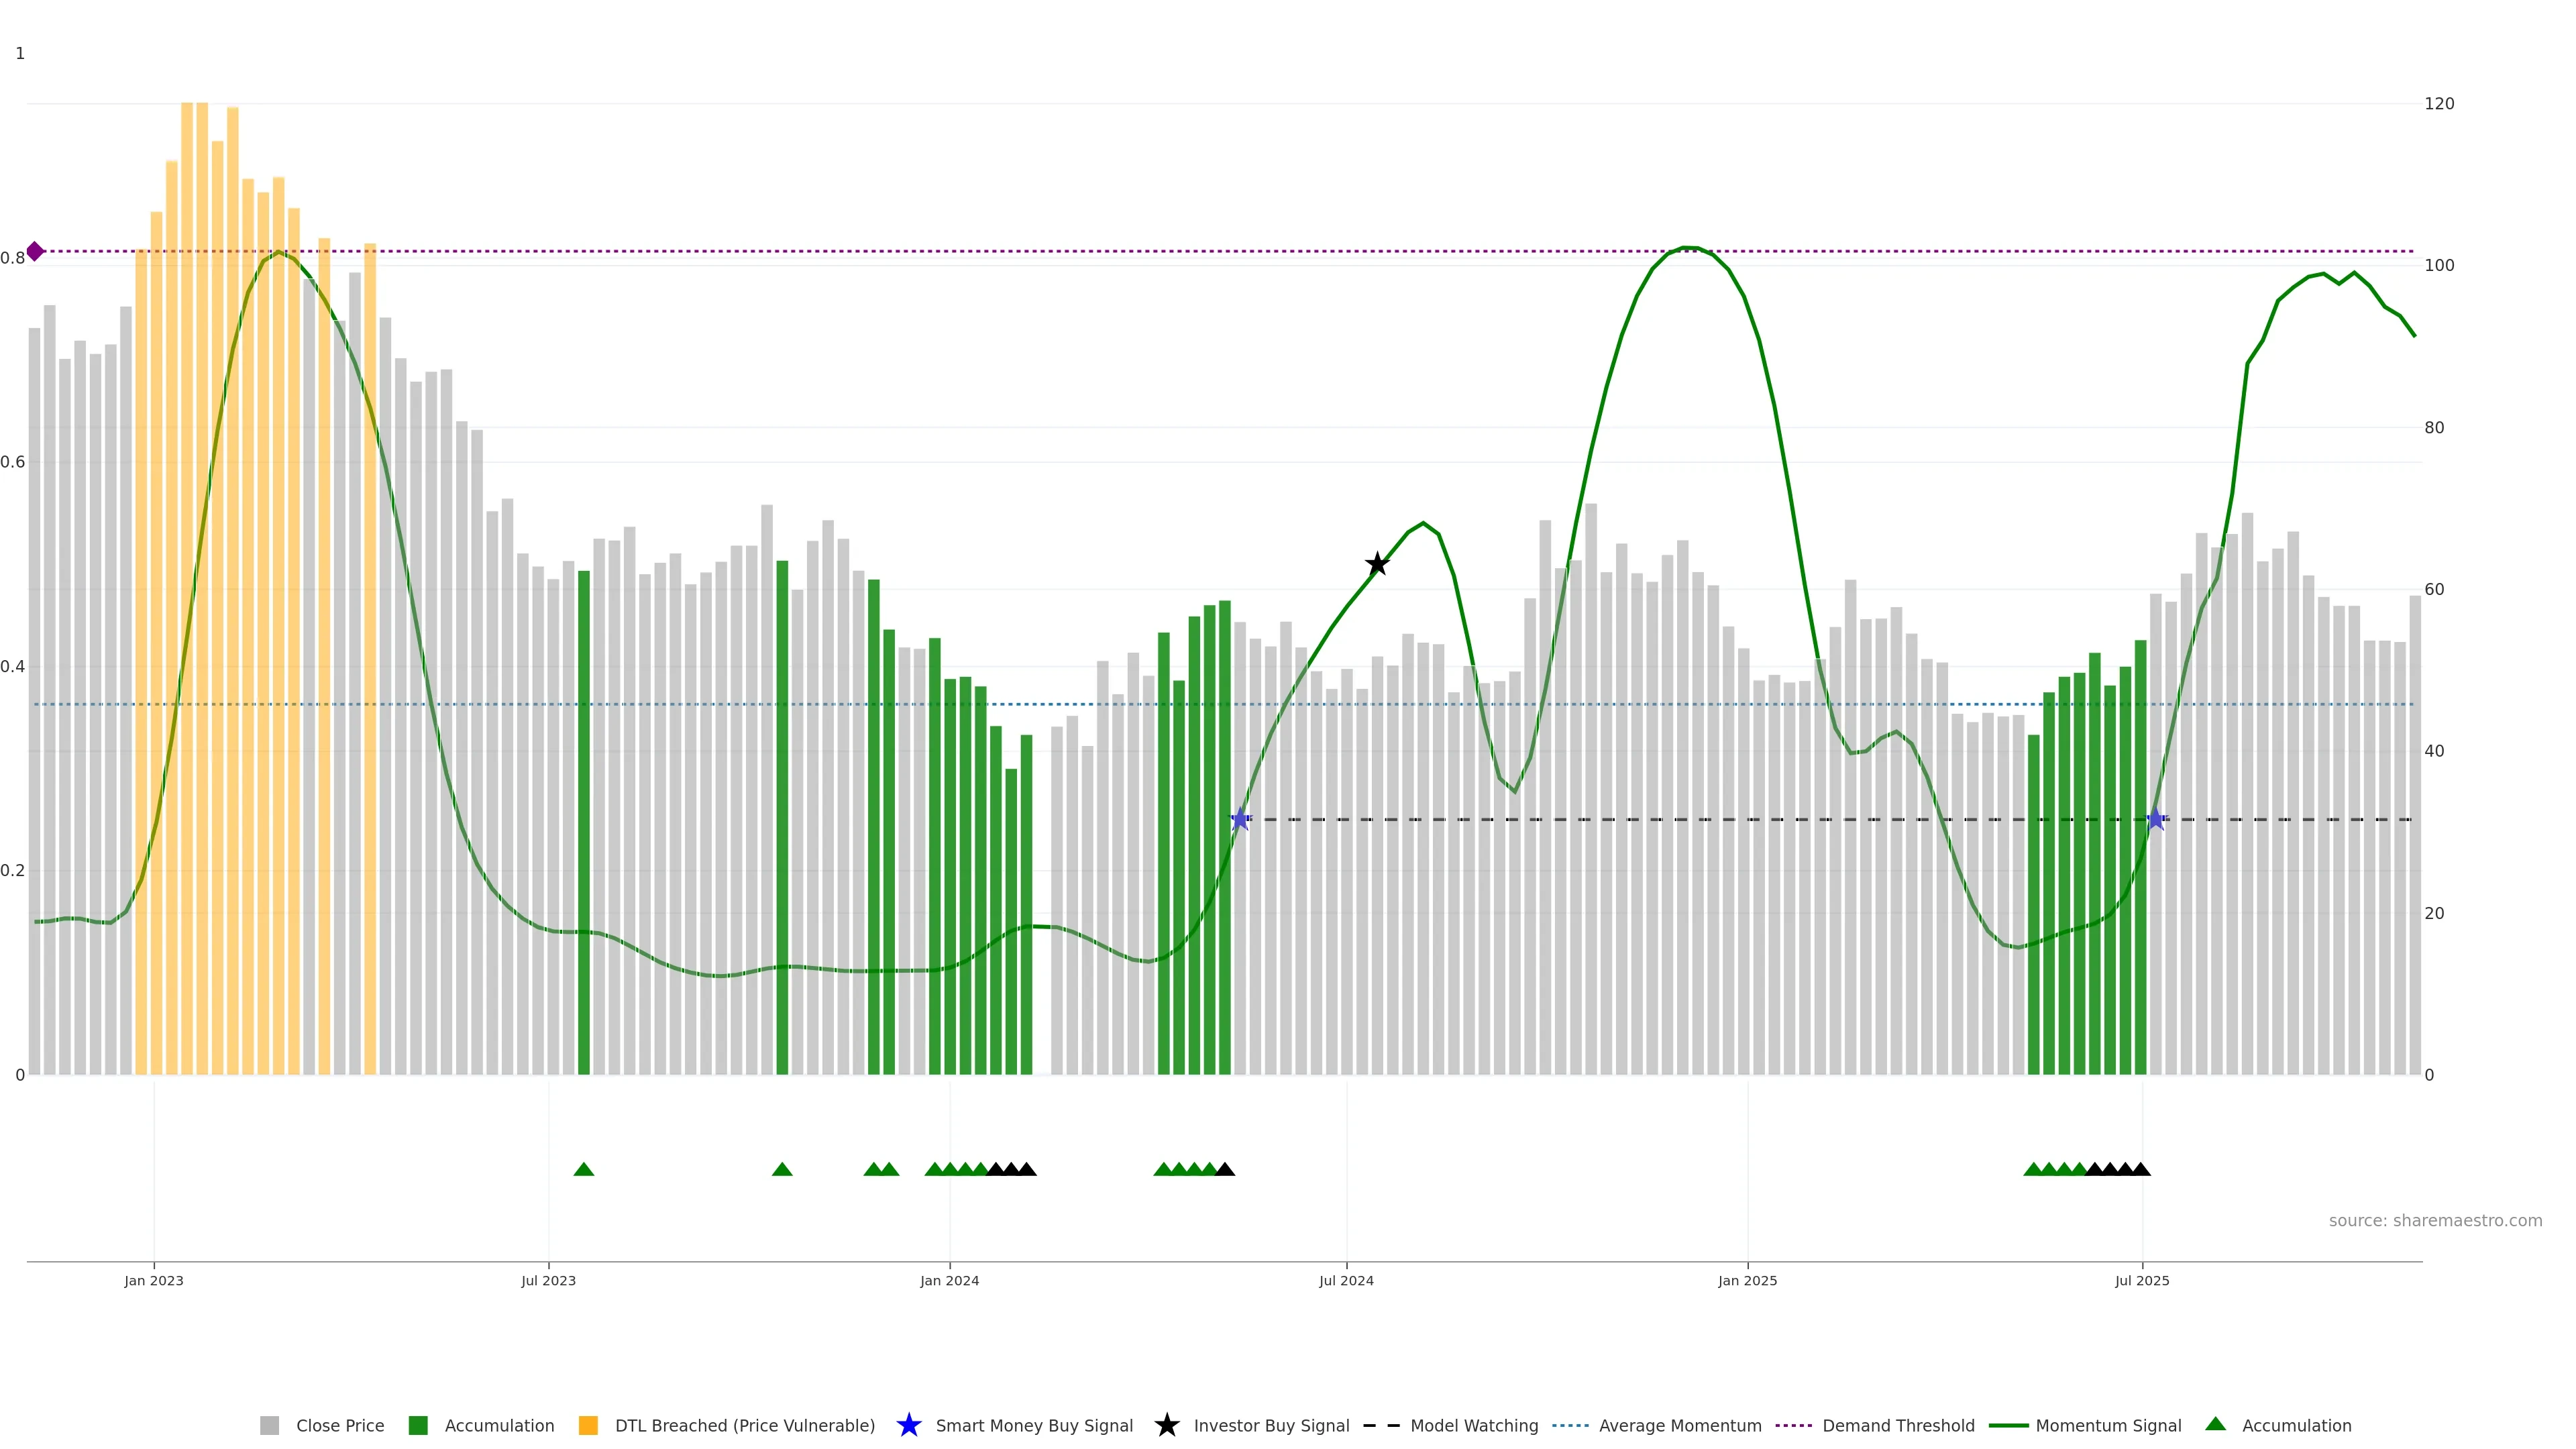Click the orange DTL Breached legend square
The width and height of the screenshot is (2576, 1449).
tap(588, 1425)
